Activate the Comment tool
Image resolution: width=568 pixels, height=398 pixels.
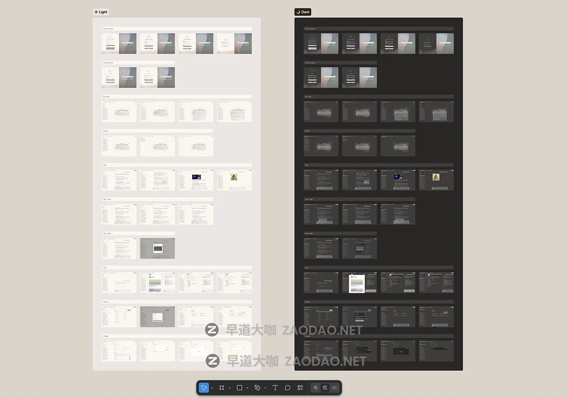coord(287,388)
